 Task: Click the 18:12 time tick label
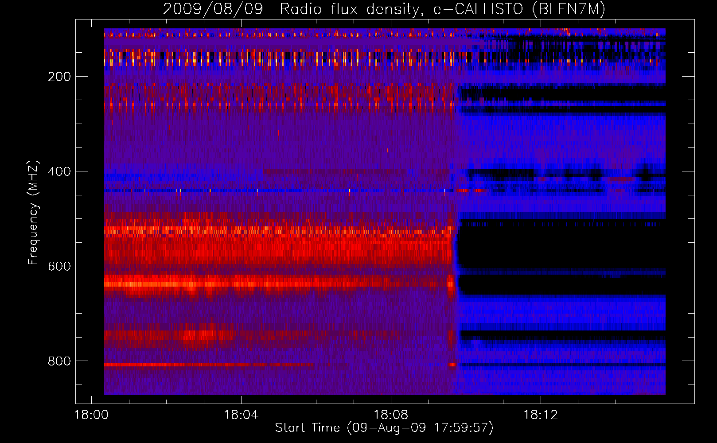pos(541,415)
